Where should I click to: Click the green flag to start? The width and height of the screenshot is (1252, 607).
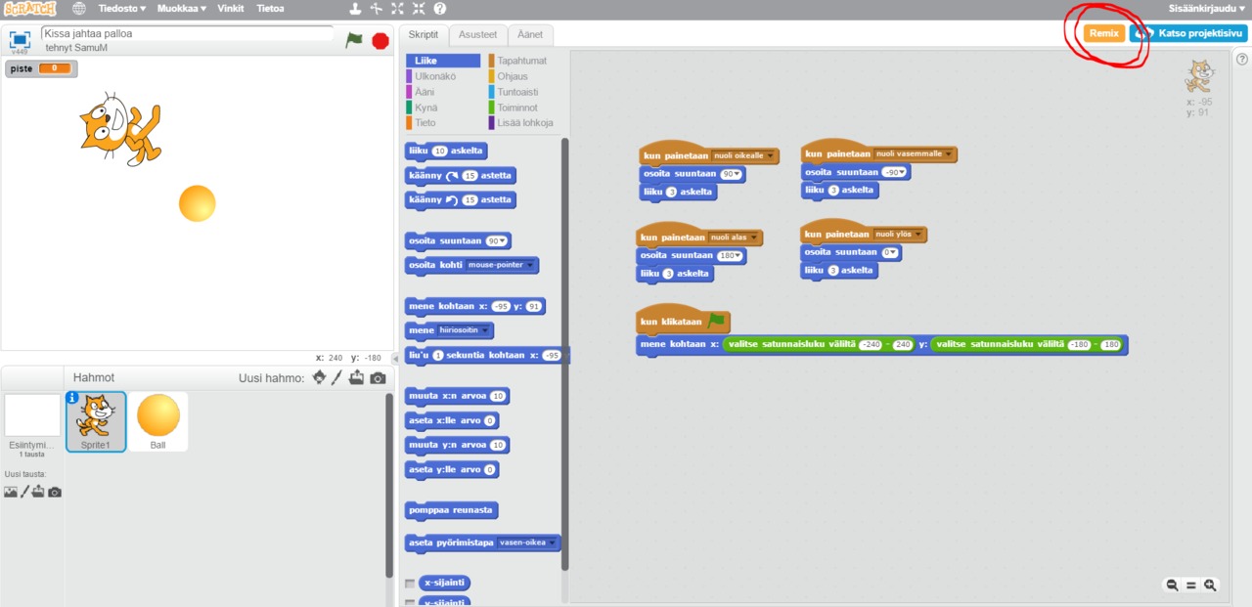(354, 40)
